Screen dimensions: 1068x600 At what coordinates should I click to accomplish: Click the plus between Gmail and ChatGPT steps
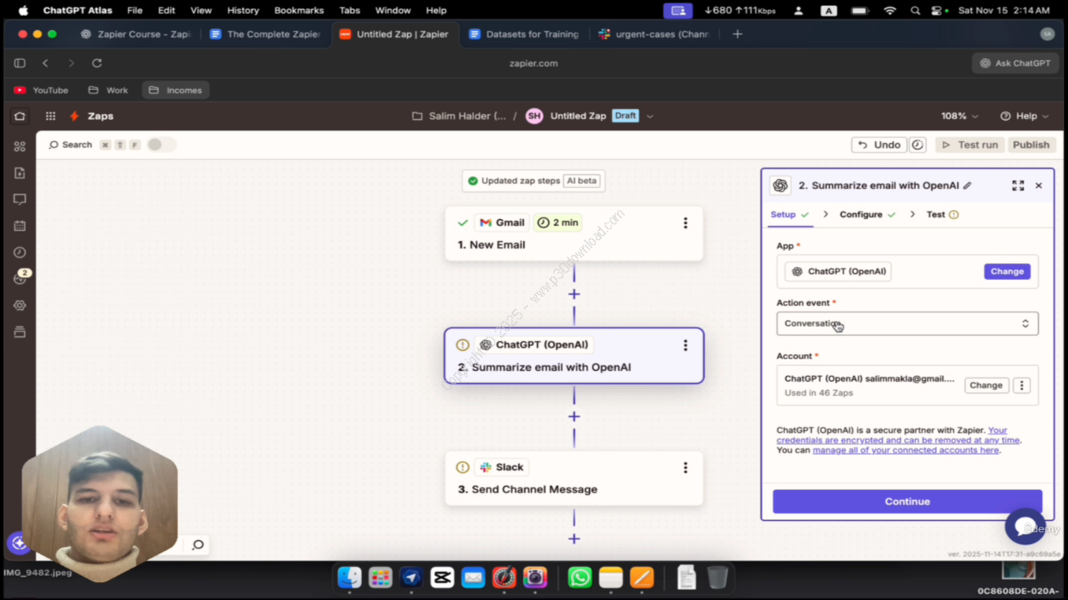pos(574,294)
